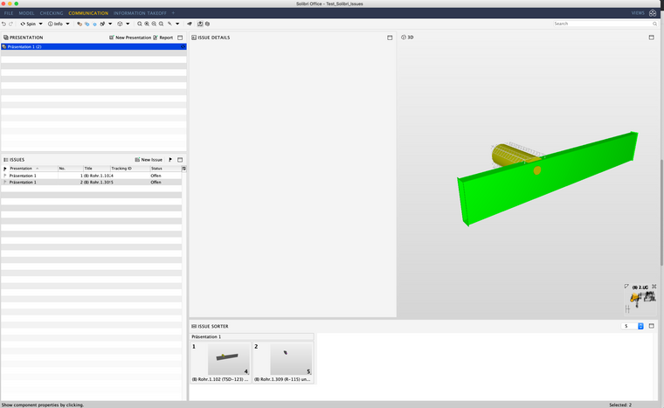Click the last cube icon in toolbar
Screen dimensions: 664x408
tap(208, 24)
